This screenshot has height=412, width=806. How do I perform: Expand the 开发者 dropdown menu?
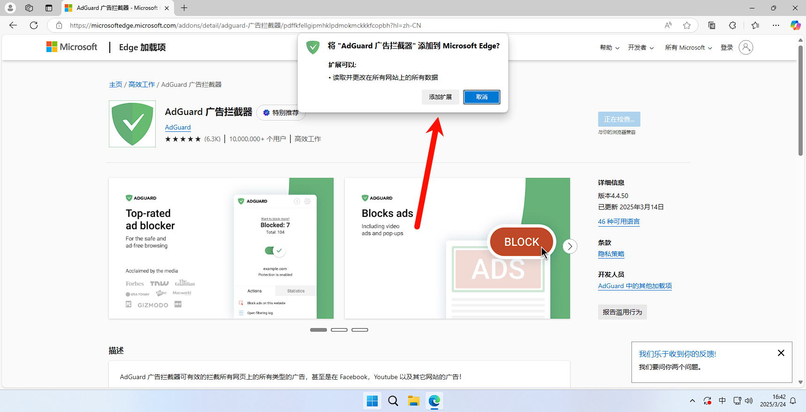click(641, 47)
